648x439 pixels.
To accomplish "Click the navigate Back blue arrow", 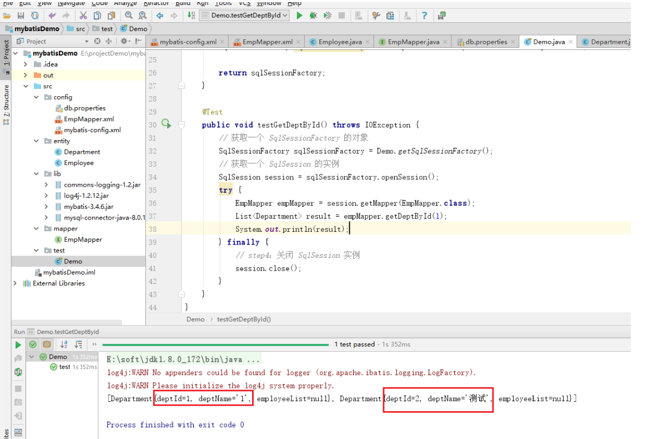I will click(160, 16).
